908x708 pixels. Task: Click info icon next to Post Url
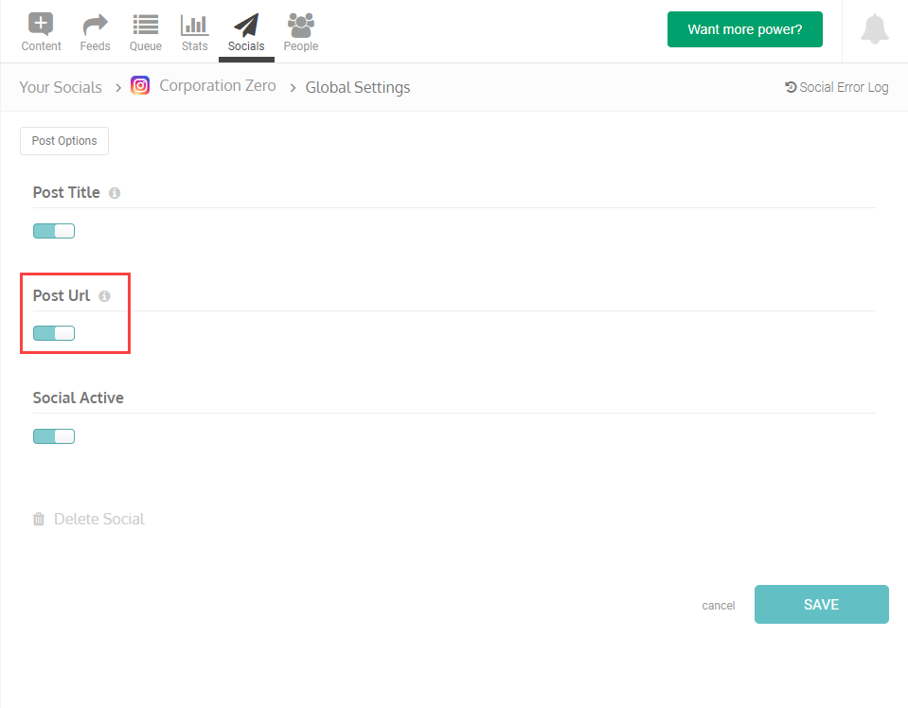(104, 296)
